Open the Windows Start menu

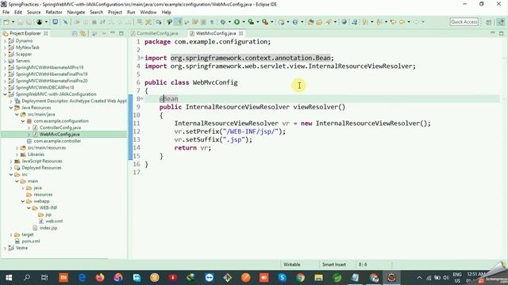pyautogui.click(x=9, y=278)
